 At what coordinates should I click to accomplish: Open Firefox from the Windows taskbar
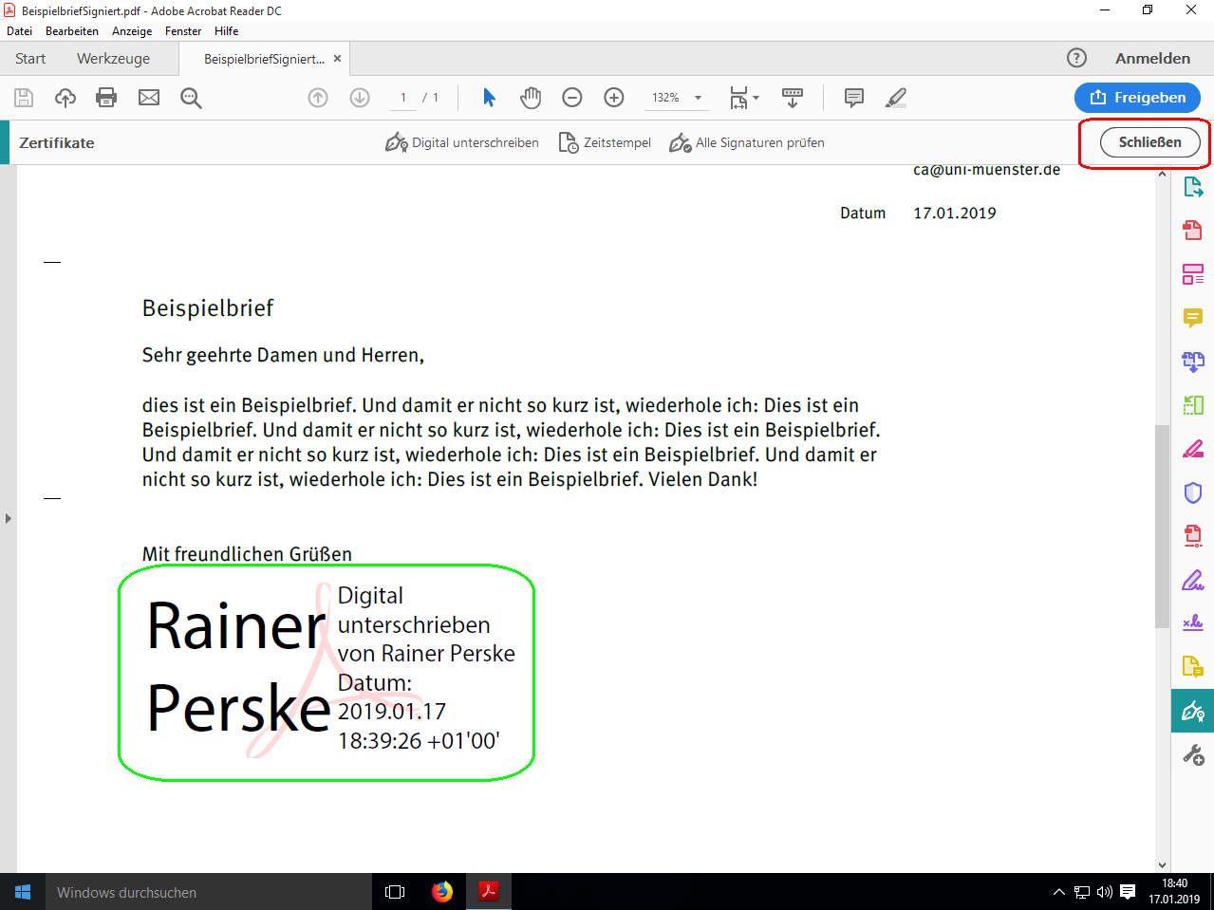pyautogui.click(x=442, y=892)
